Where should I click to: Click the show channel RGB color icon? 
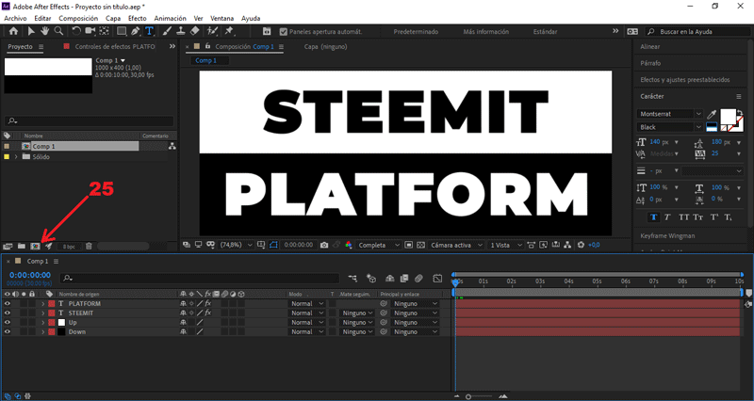click(x=349, y=245)
